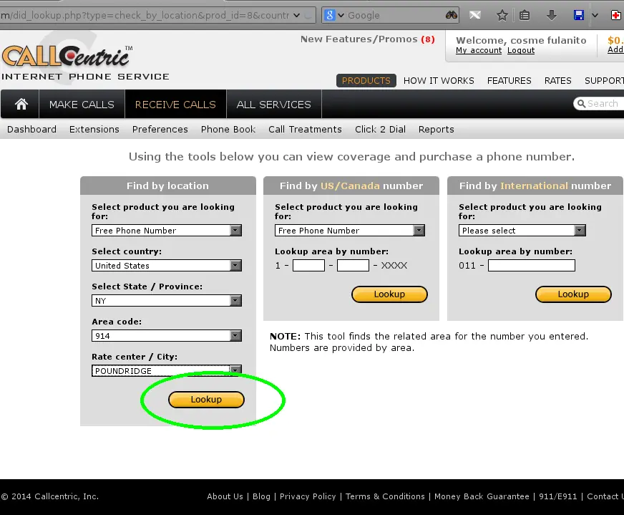The width and height of the screenshot is (624, 515).
Task: Open Reports submenu item
Action: pos(437,130)
